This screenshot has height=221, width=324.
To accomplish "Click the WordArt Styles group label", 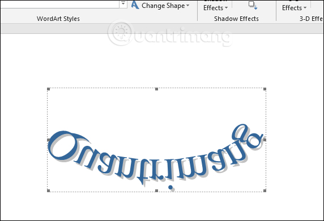I will pyautogui.click(x=58, y=19).
